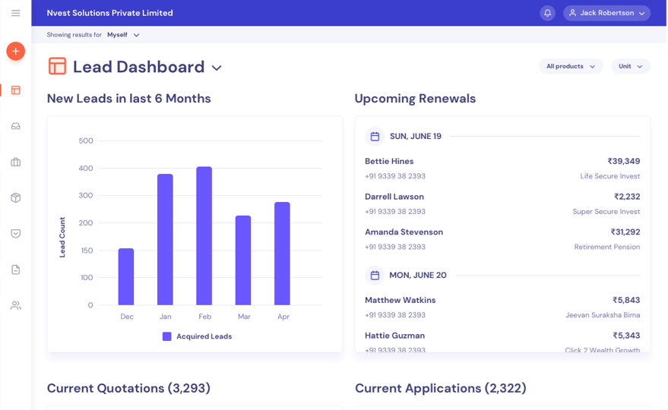
Task: Click the calendar icon beside Sun, June 19
Action: click(x=375, y=137)
